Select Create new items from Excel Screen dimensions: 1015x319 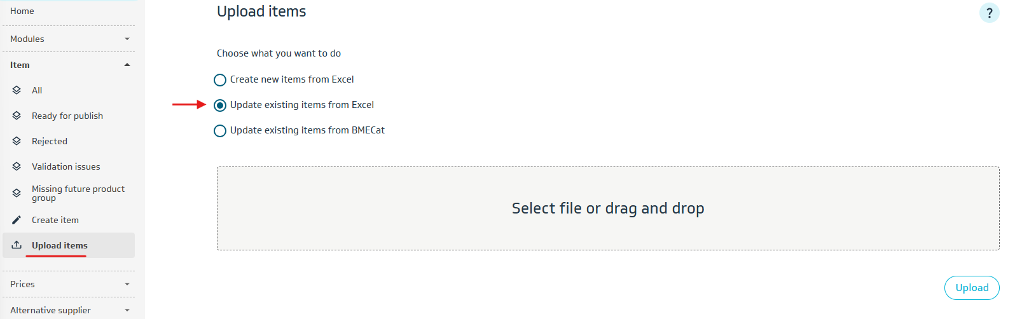pyautogui.click(x=220, y=80)
